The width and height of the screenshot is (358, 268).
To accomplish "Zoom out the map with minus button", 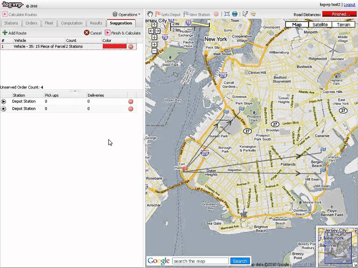I will [x=154, y=51].
